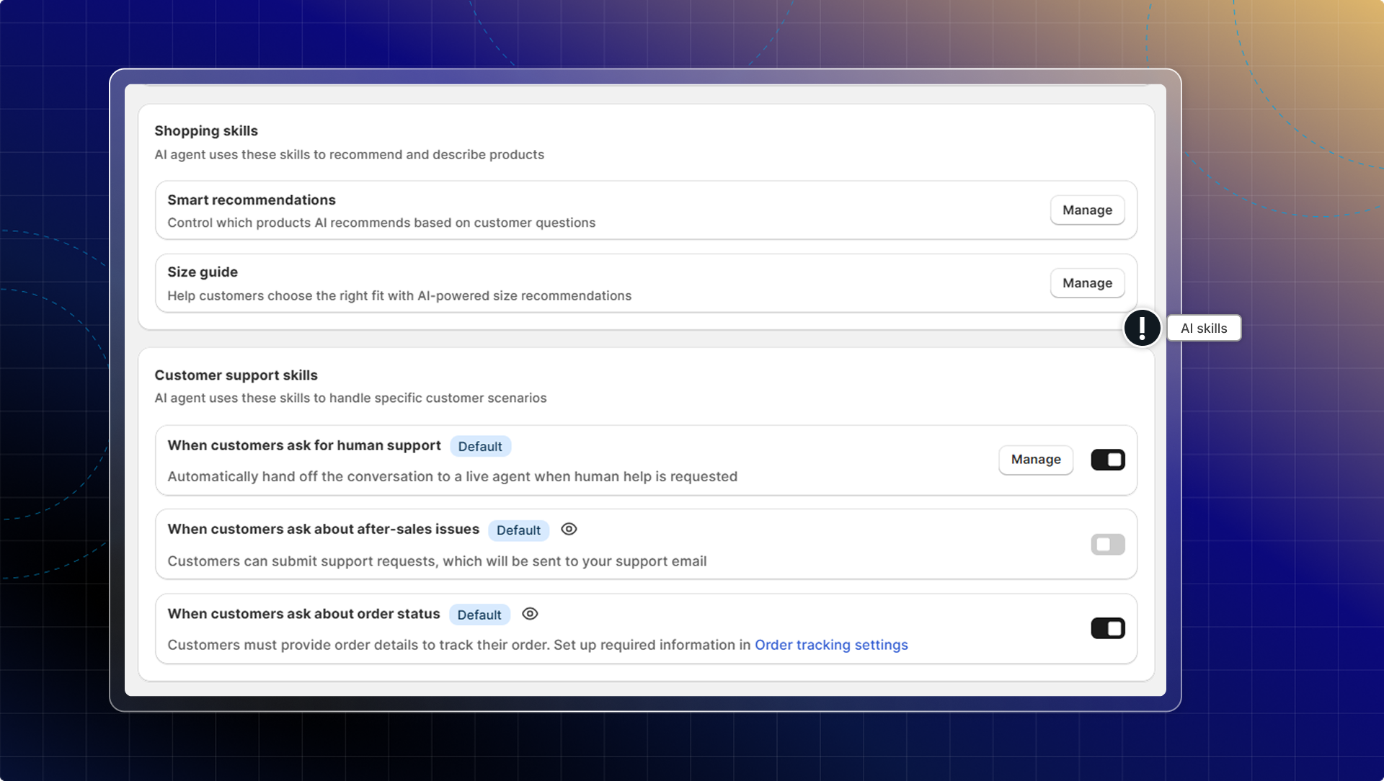This screenshot has height=781, width=1384.
Task: Click the eye icon beside order status
Action: (x=530, y=614)
